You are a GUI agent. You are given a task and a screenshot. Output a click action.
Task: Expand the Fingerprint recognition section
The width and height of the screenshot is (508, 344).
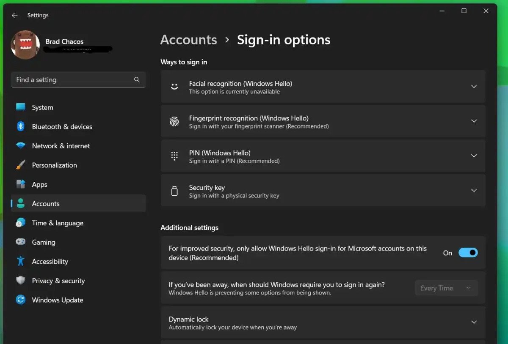474,121
